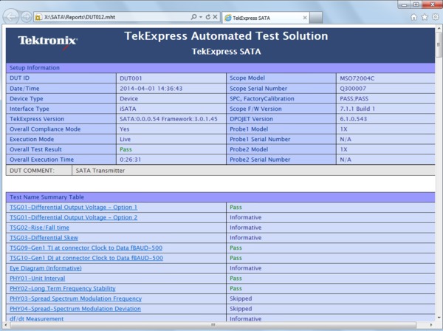443x331 pixels.
Task: Open the Tools gear icon
Action: 434,16
